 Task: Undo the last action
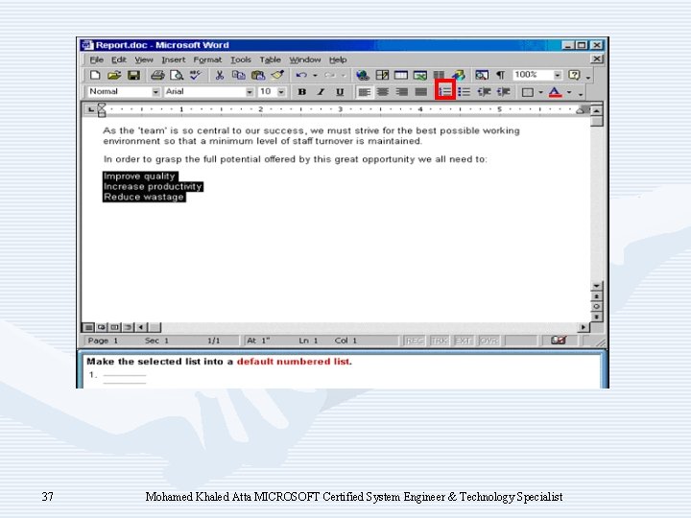tap(301, 76)
